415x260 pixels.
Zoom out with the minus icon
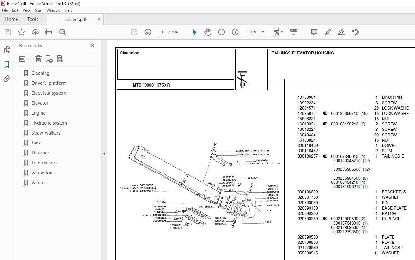tap(222, 32)
